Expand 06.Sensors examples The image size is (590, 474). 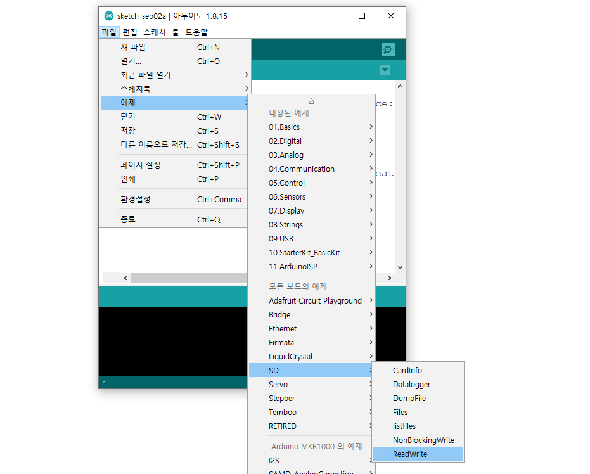(x=312, y=196)
